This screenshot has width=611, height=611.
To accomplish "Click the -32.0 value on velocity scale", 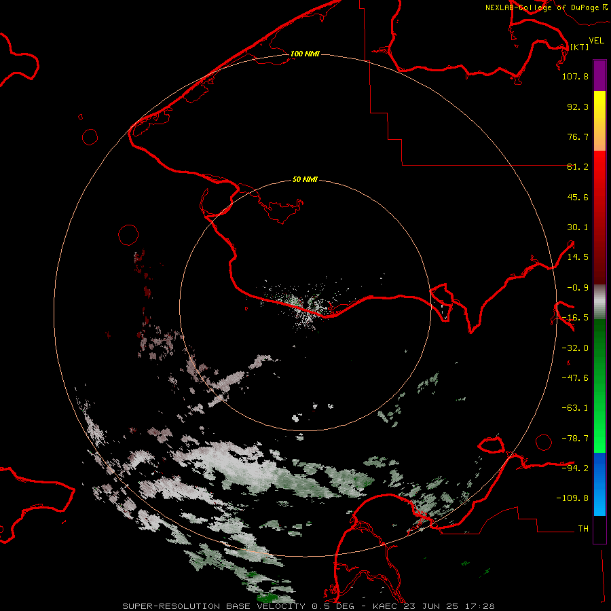I will (575, 348).
